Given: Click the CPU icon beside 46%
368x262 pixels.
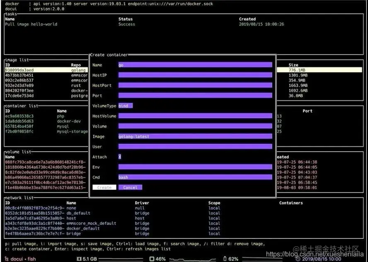Looking at the screenshot, I should 152,259.
